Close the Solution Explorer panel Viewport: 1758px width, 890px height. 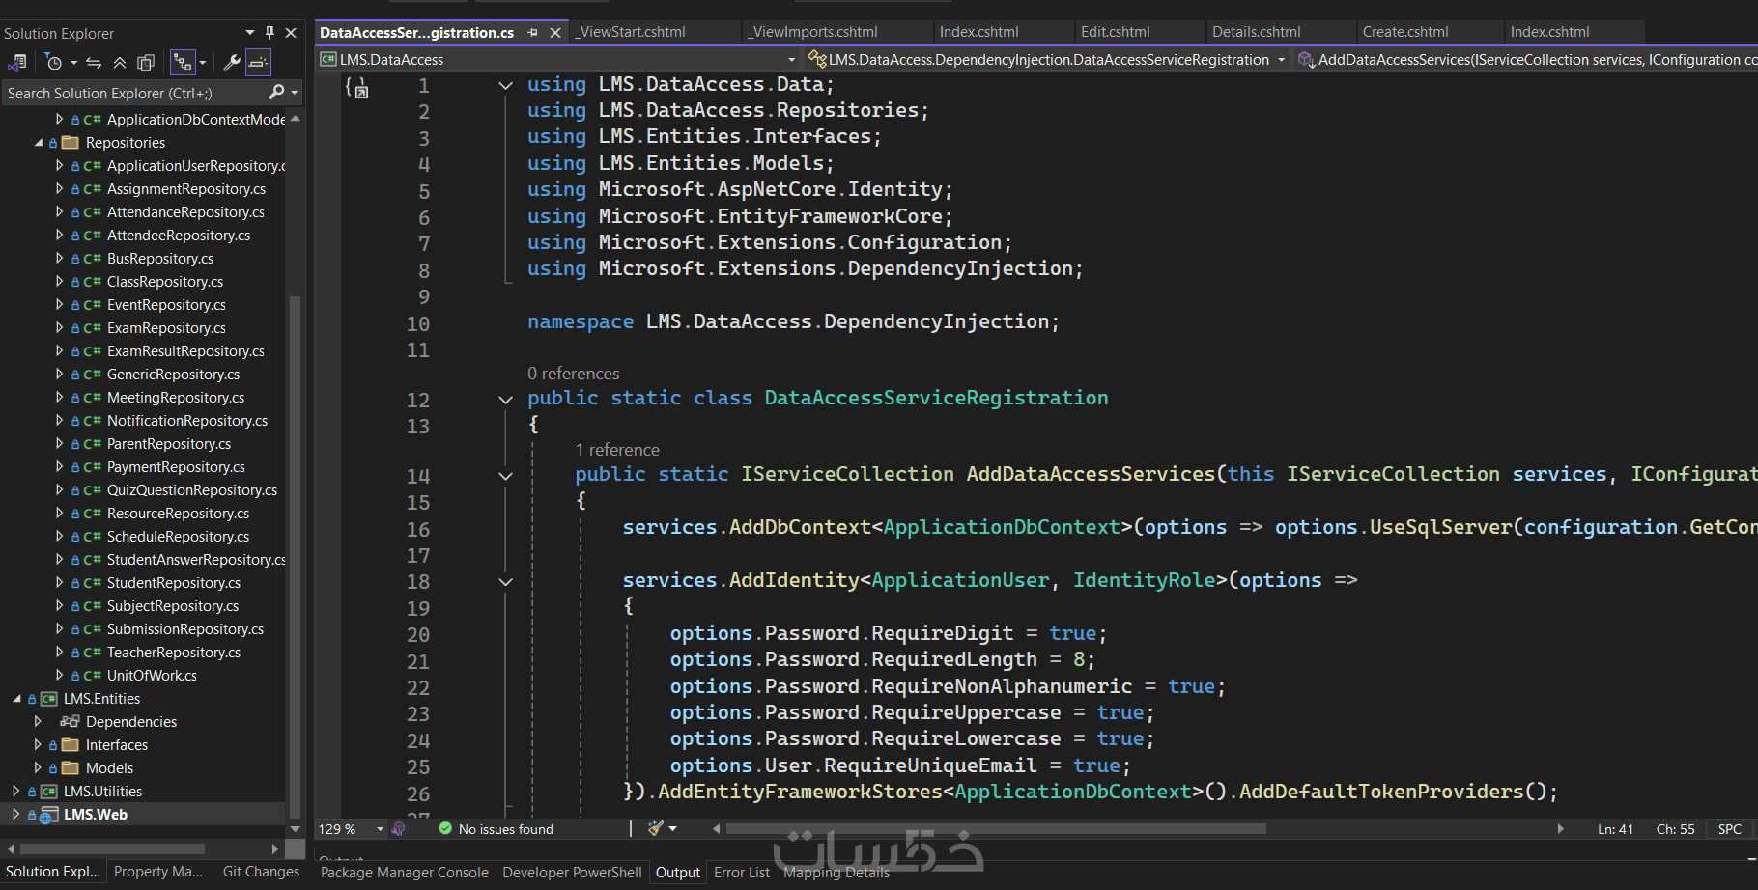(x=291, y=32)
